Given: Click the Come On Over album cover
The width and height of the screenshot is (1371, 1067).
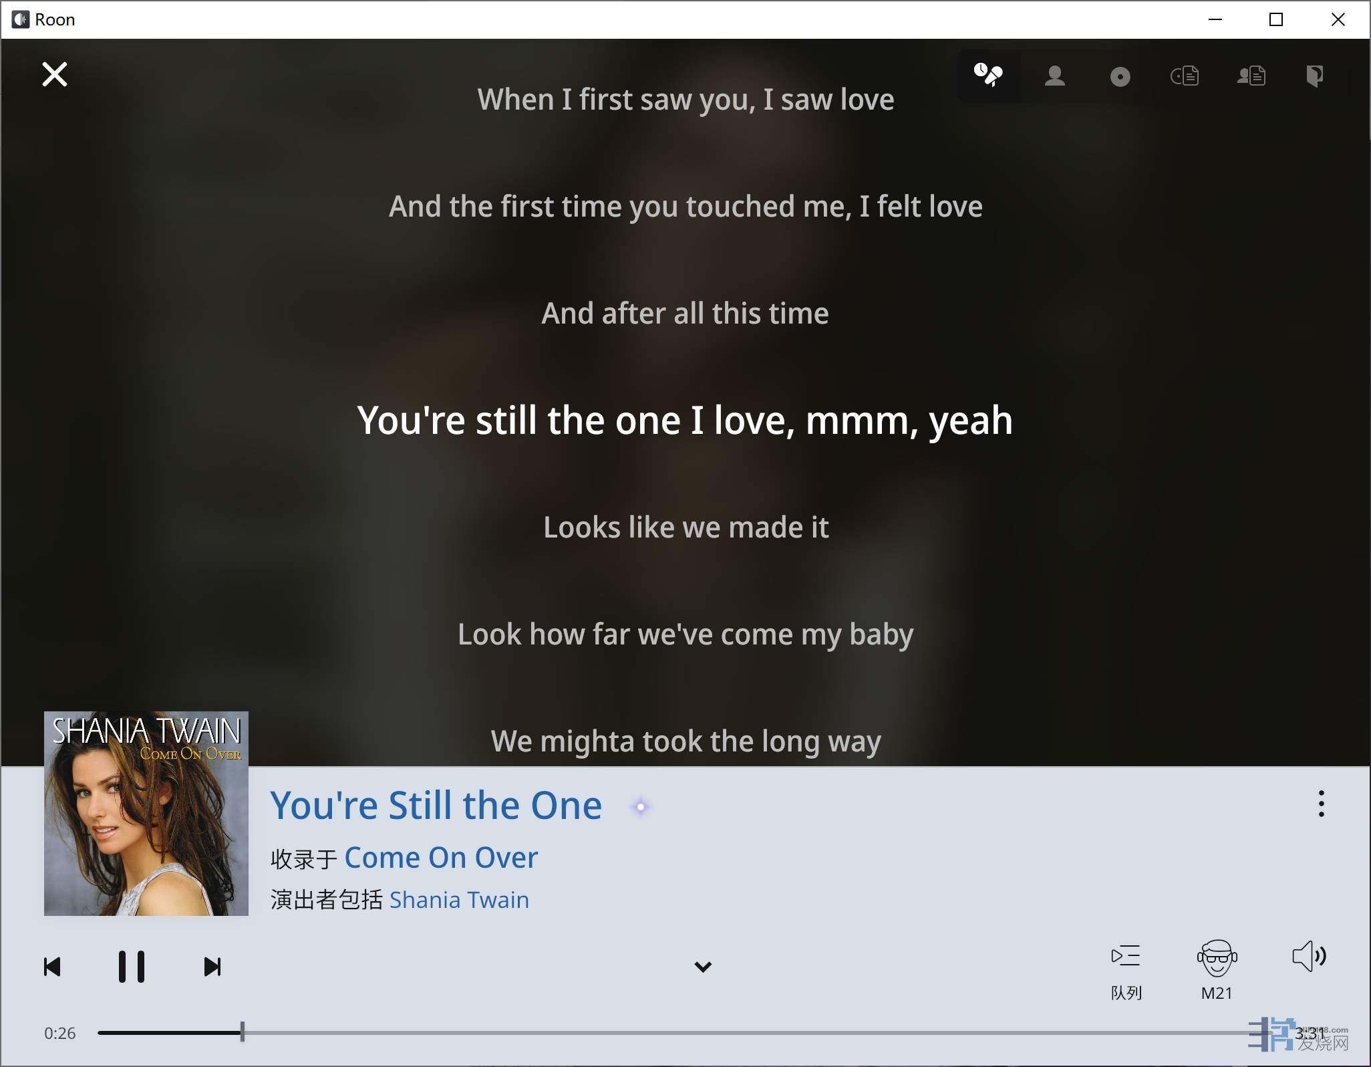Looking at the screenshot, I should click(146, 814).
